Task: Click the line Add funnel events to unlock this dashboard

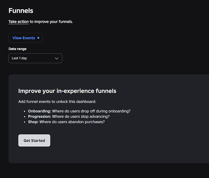Action: click(57, 102)
